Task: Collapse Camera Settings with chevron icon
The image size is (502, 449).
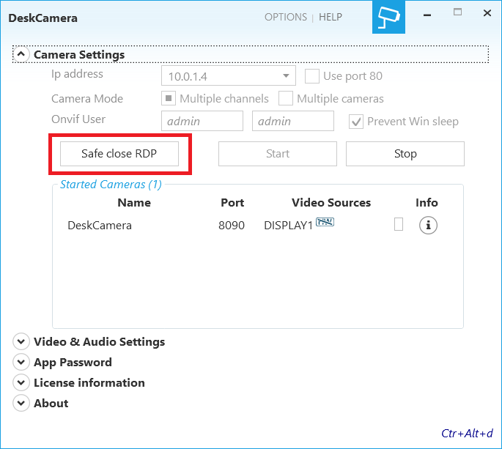Action: [x=21, y=54]
